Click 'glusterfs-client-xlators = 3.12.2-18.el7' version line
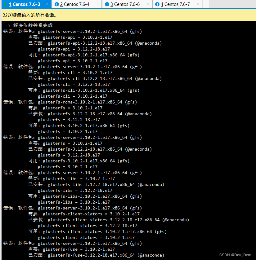This screenshot has width=256, height=260. coord(88,226)
